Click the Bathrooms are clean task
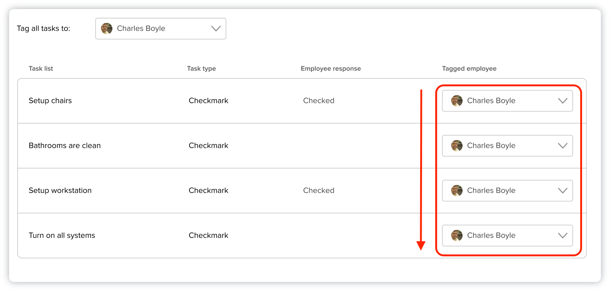The image size is (610, 291). (65, 145)
